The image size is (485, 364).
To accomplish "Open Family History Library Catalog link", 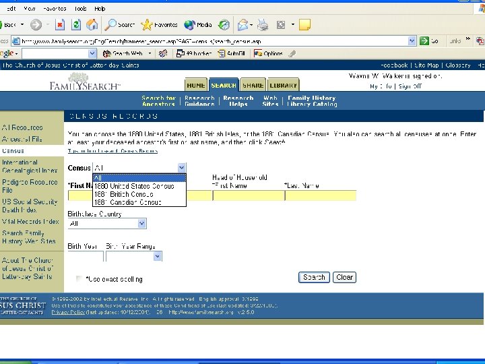I will point(312,101).
